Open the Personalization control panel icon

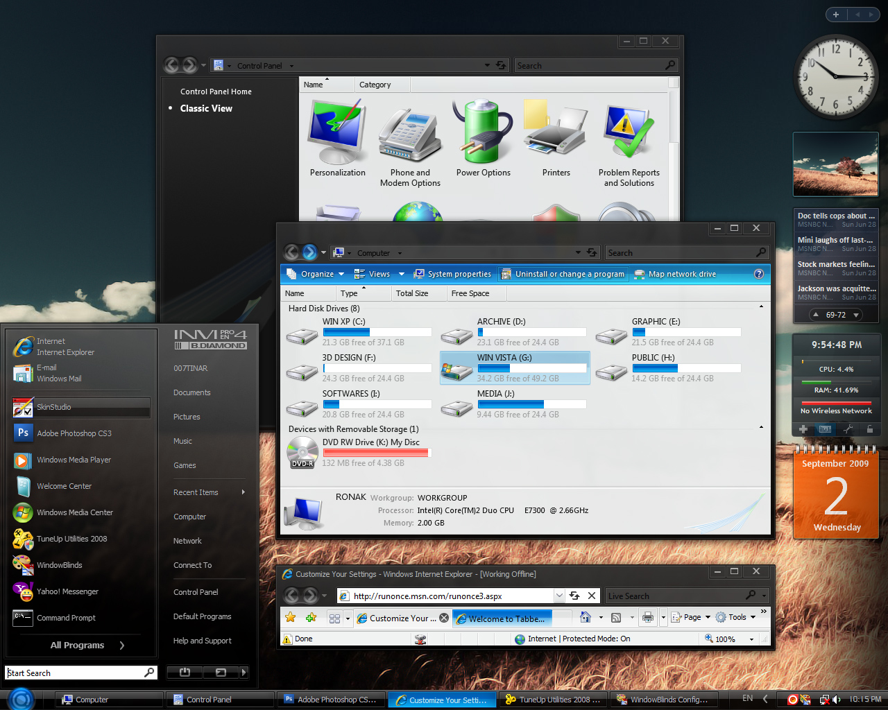[338, 137]
